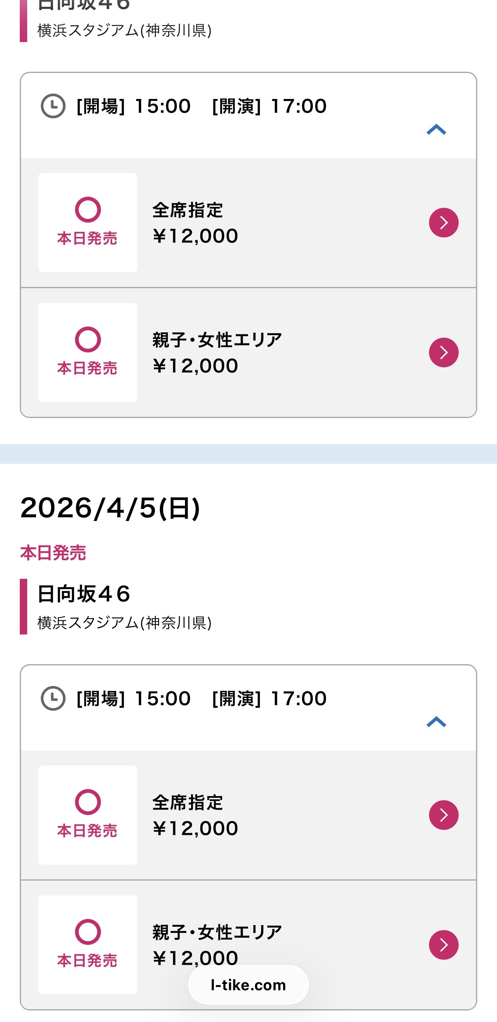Choose 全席指定 ¥12,000 ticket for 2026/4/5
497x1022 pixels.
pos(195,815)
